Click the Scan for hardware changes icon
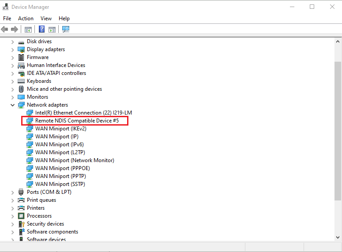342x252 pixels. click(66, 29)
